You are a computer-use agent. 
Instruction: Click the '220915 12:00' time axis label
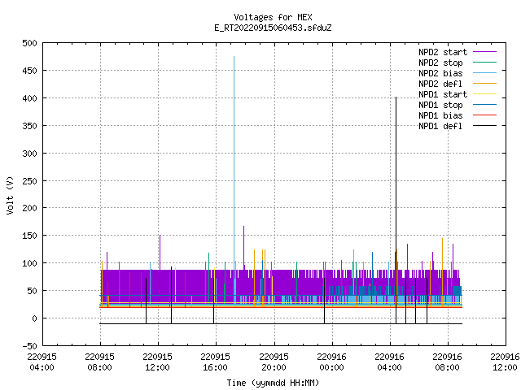(x=157, y=362)
